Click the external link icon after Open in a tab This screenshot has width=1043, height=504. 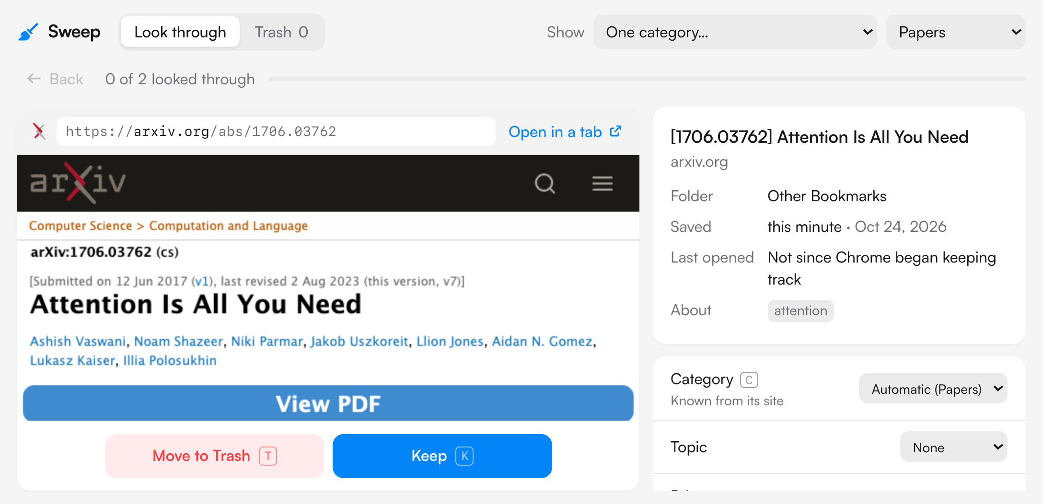615,131
